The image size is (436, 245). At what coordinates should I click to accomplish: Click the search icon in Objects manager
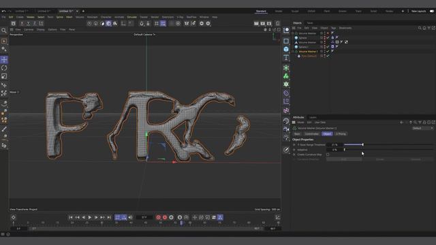(x=420, y=28)
